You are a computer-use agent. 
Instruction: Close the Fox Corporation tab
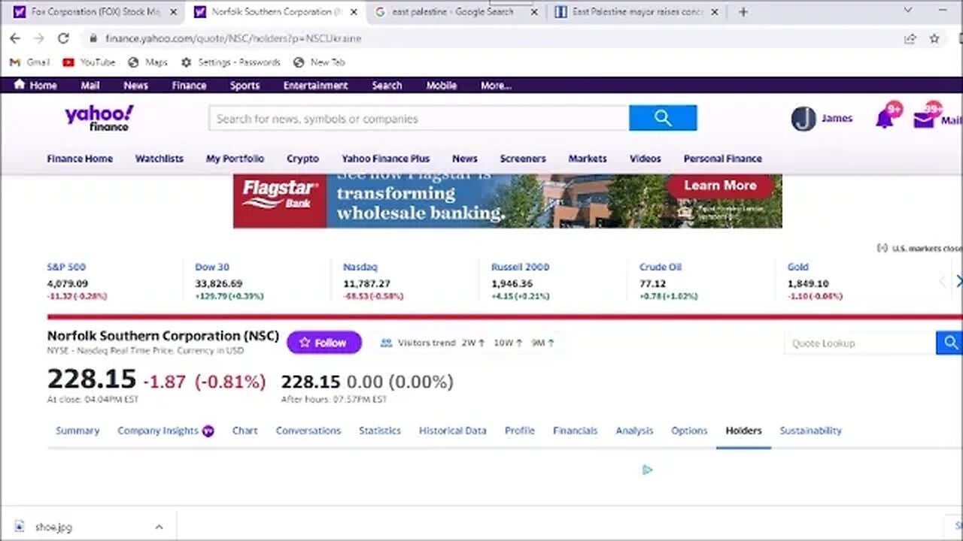coord(174,12)
